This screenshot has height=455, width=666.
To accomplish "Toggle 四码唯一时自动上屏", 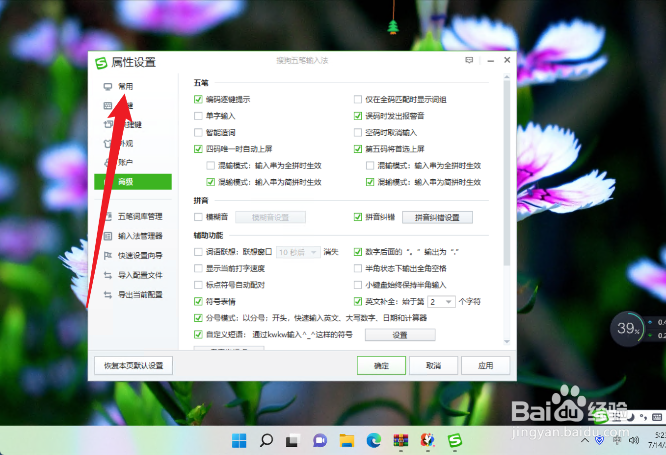I will pos(198,149).
